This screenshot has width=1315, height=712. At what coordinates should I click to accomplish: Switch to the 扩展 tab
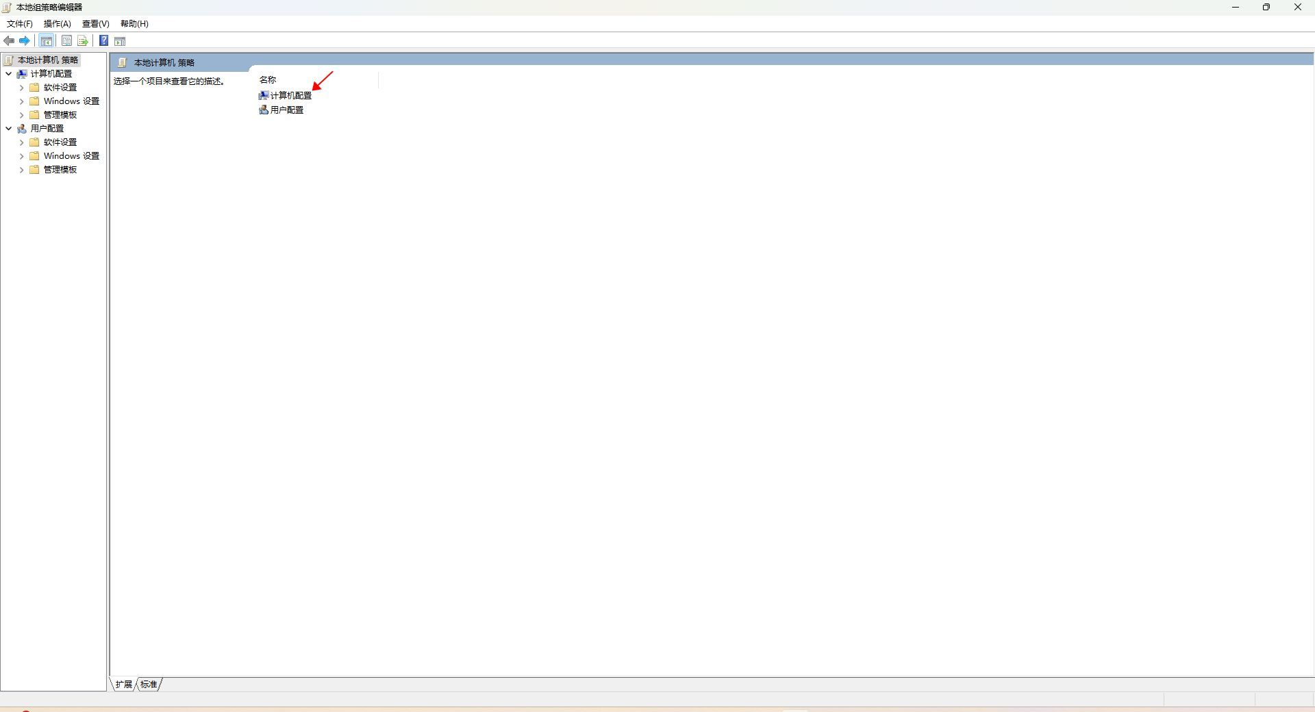tap(124, 684)
